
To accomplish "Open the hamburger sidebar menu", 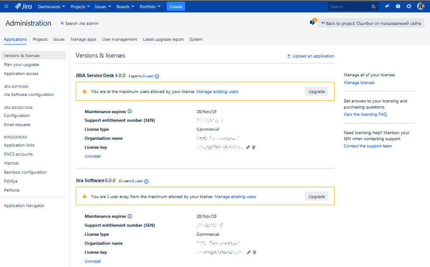I will click(x=6, y=6).
